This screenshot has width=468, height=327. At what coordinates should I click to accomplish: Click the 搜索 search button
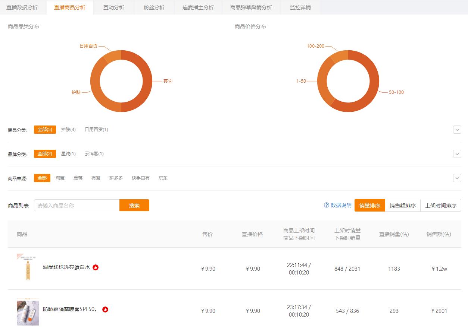click(134, 205)
